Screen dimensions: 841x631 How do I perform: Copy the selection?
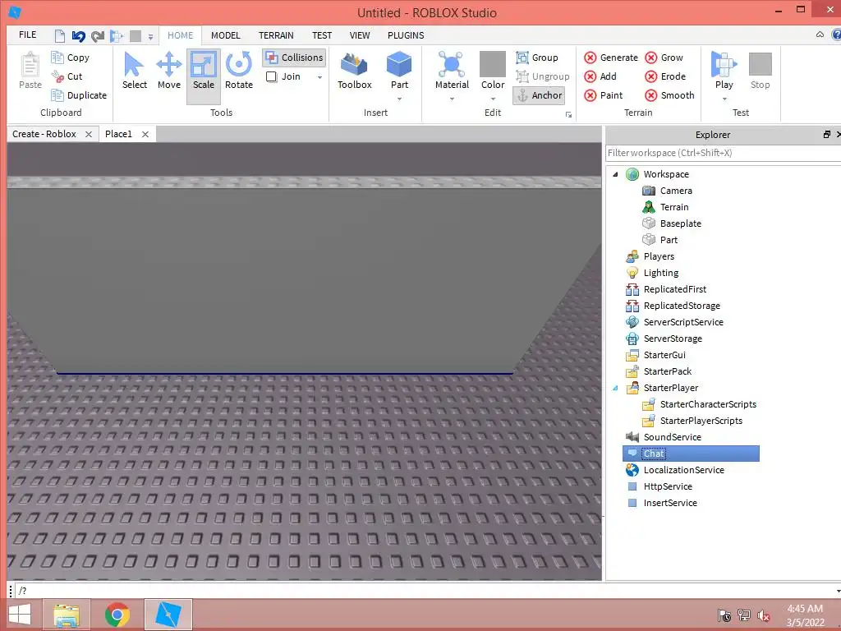(x=71, y=58)
